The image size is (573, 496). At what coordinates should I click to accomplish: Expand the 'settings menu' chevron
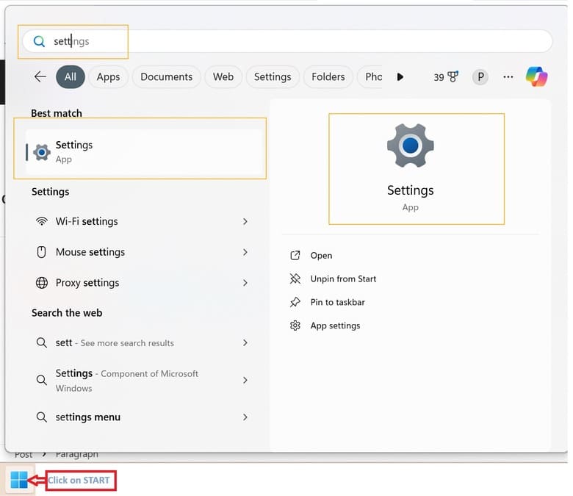[x=245, y=417]
